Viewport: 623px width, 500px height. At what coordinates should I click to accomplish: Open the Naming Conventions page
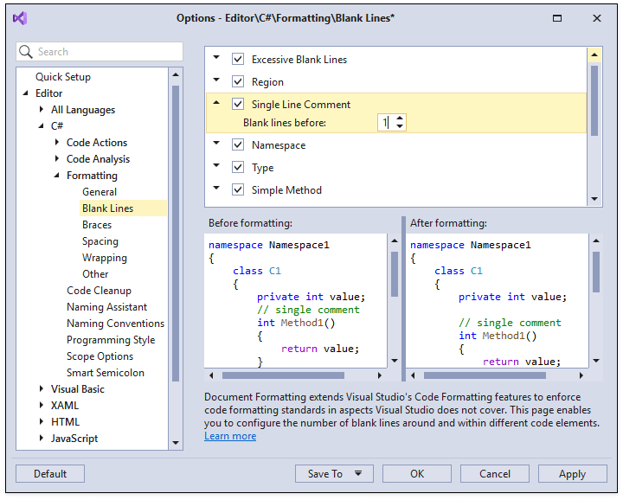(x=115, y=324)
